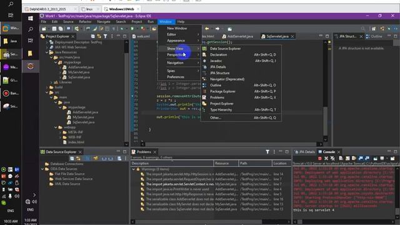Click back navigation arrow in toolbar
The height and width of the screenshot is (225, 400).
tap(207, 29)
